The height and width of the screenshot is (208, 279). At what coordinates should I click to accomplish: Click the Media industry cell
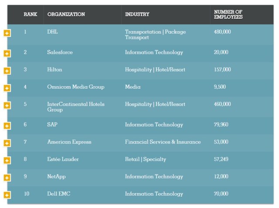coord(133,87)
